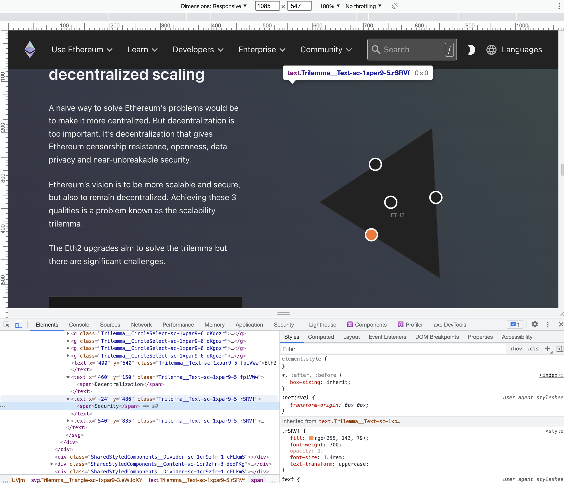This screenshot has width=564, height=483.
Task: Open the Developers dropdown menu
Action: 198,50
